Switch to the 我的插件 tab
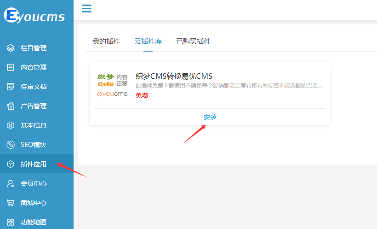Viewport: 377px width, 229px height. pos(106,41)
